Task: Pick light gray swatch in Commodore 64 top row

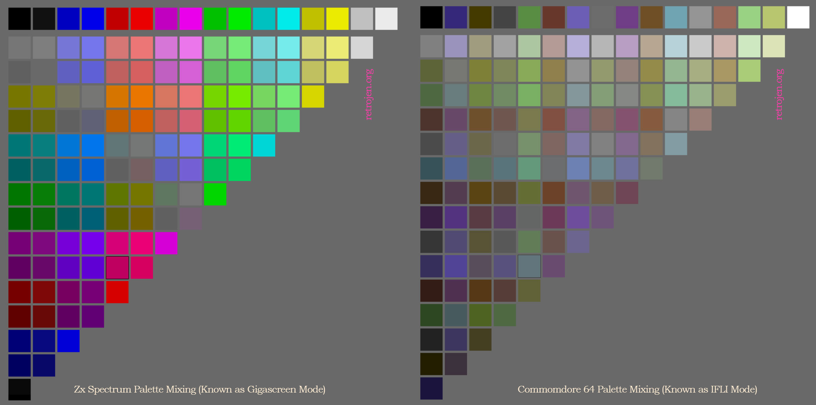Action: coord(700,17)
